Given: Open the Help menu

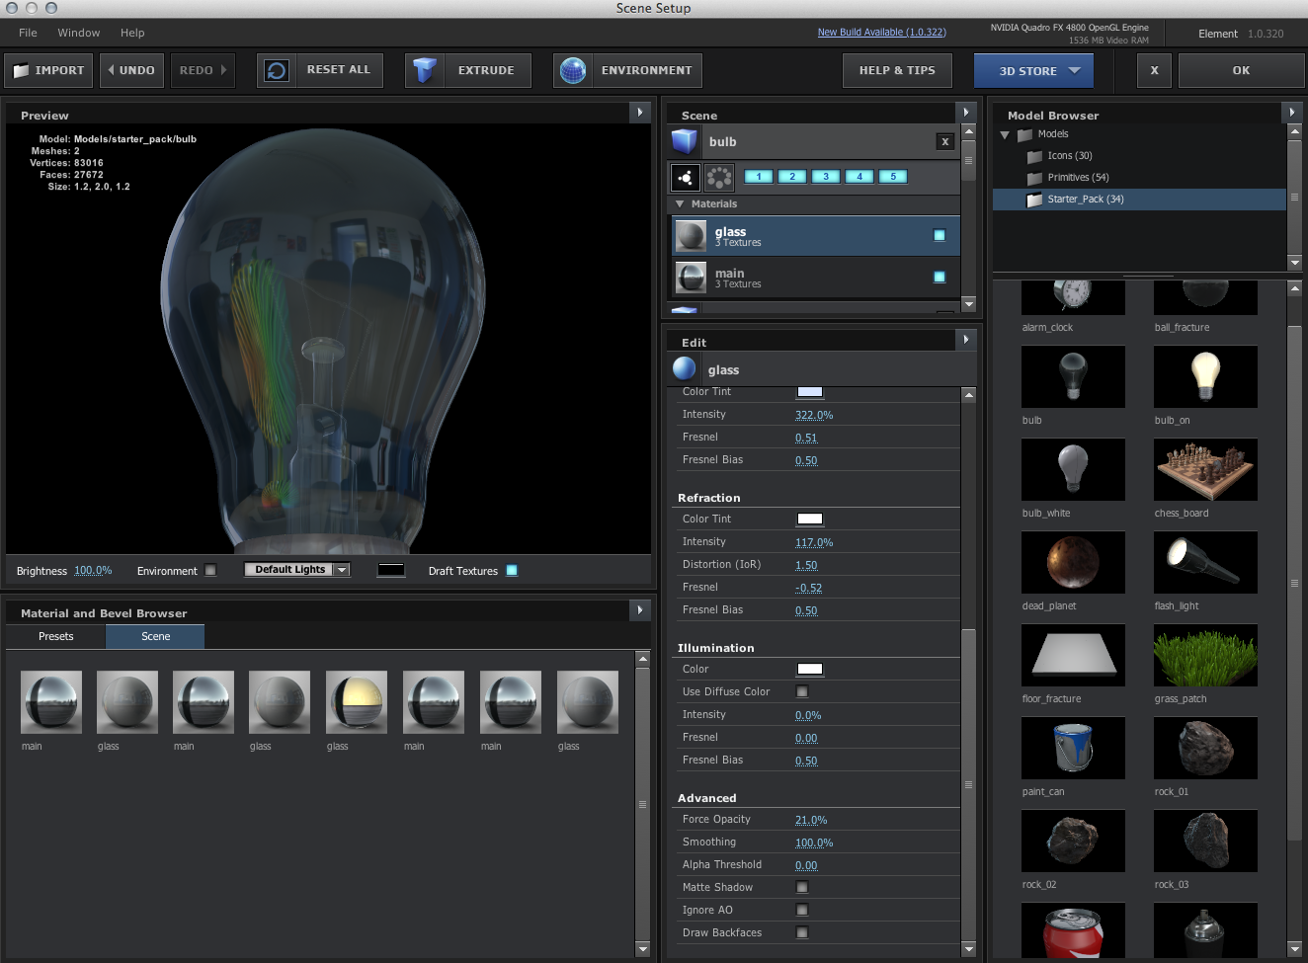Looking at the screenshot, I should click(132, 33).
